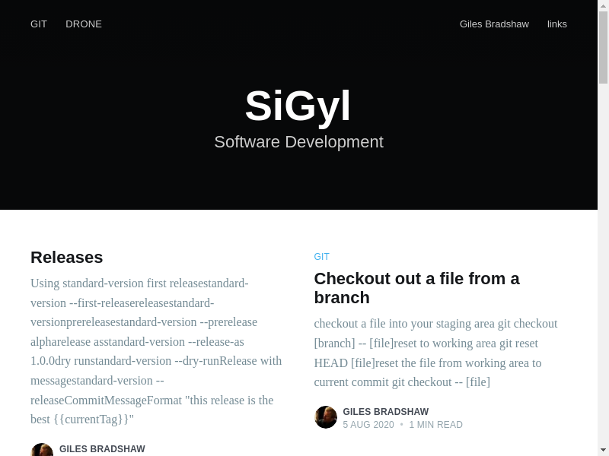Click author avatar under the Releases post

tap(42, 450)
